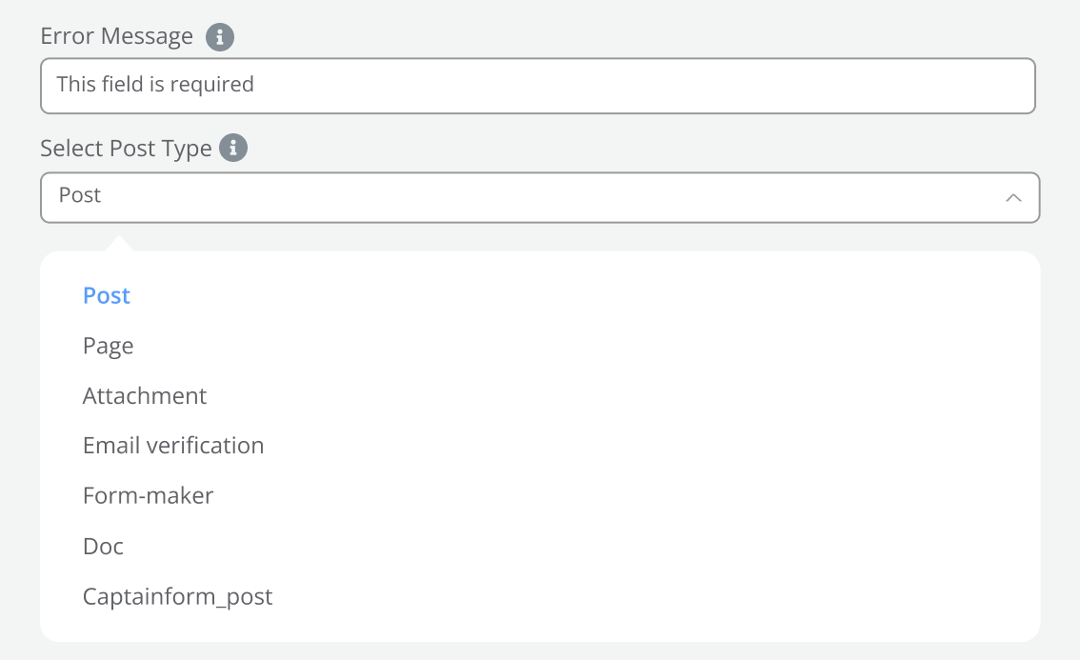This screenshot has height=660, width=1080.
Task: Click the info icon beside Select Post Type
Action: [x=233, y=149]
